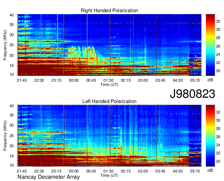Click the 04:30 time tick on right-handed plot
Viewport: 224px width, 181px height.
pos(178,80)
